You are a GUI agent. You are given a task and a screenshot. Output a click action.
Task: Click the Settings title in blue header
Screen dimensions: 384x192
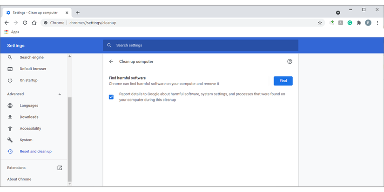(x=16, y=46)
